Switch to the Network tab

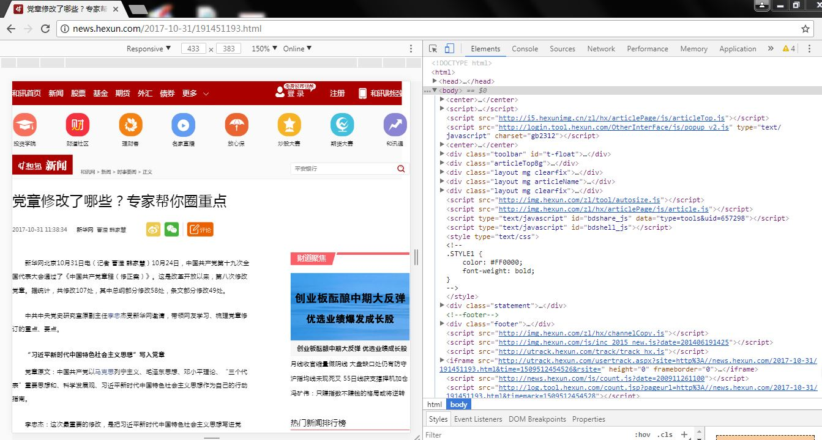point(601,49)
